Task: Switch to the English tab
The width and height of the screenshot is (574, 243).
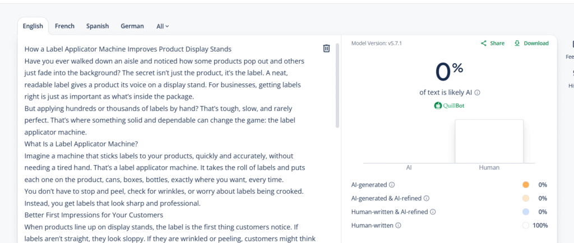Action: (x=33, y=26)
